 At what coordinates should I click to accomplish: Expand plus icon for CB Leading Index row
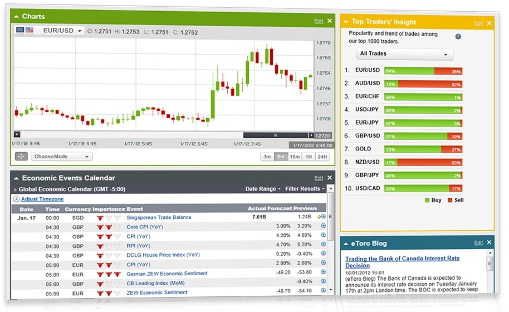coord(323,281)
